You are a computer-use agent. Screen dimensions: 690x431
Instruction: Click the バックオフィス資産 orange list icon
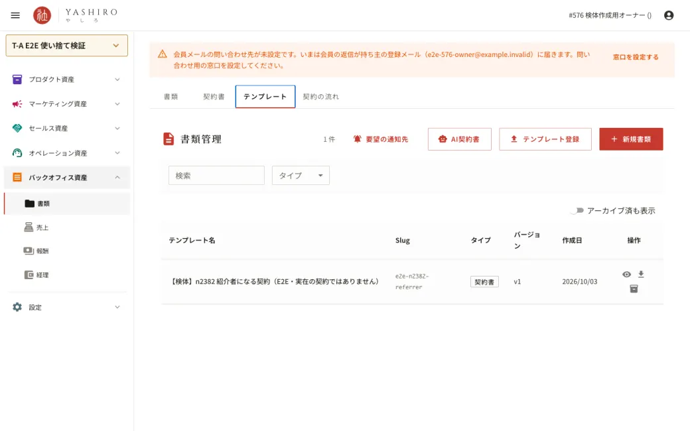pos(17,177)
